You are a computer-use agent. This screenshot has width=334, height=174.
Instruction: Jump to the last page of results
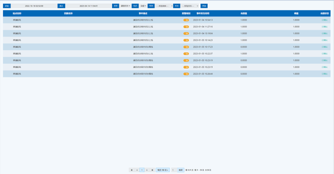point(152,170)
